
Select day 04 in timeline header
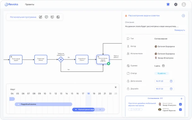[12, 94]
